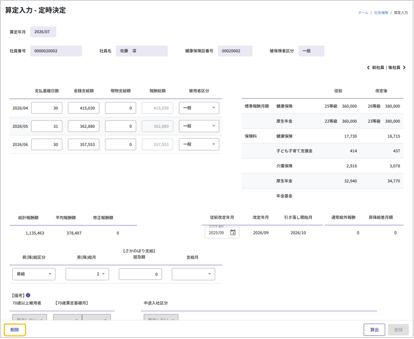
Task: Expand 被用者区分 dropdown for 2026/06
Action: pos(199,144)
